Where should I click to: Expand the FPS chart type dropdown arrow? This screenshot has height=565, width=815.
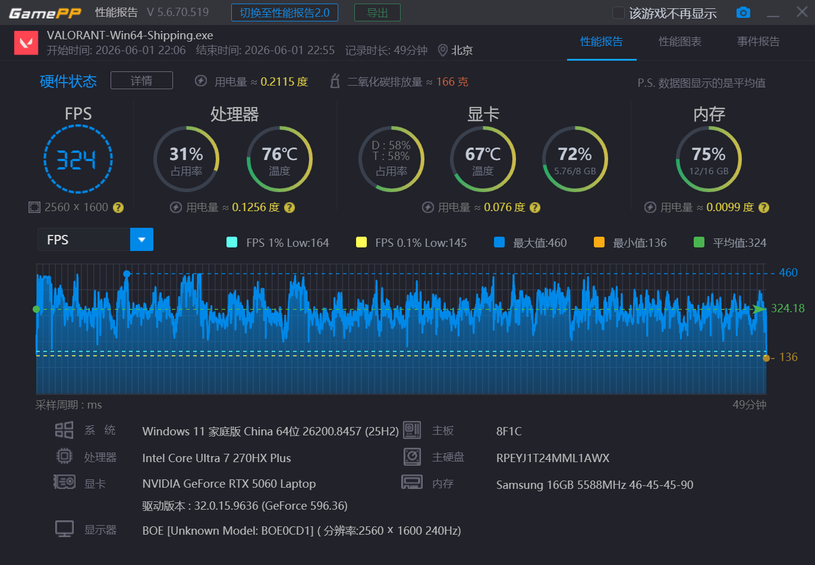point(141,240)
